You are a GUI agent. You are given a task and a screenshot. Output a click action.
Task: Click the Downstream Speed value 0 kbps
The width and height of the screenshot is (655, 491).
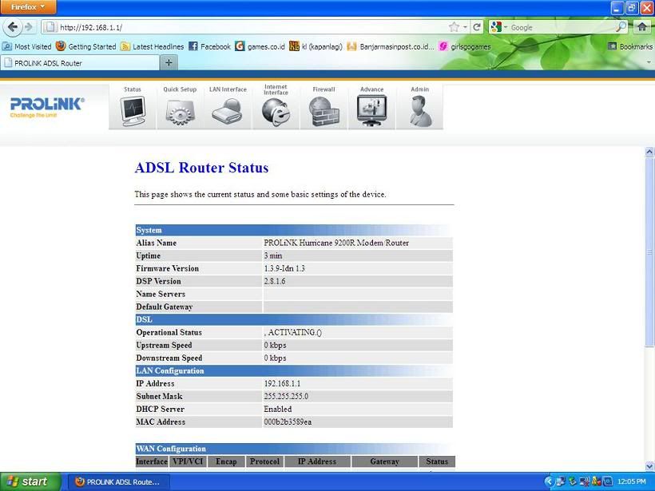(275, 358)
